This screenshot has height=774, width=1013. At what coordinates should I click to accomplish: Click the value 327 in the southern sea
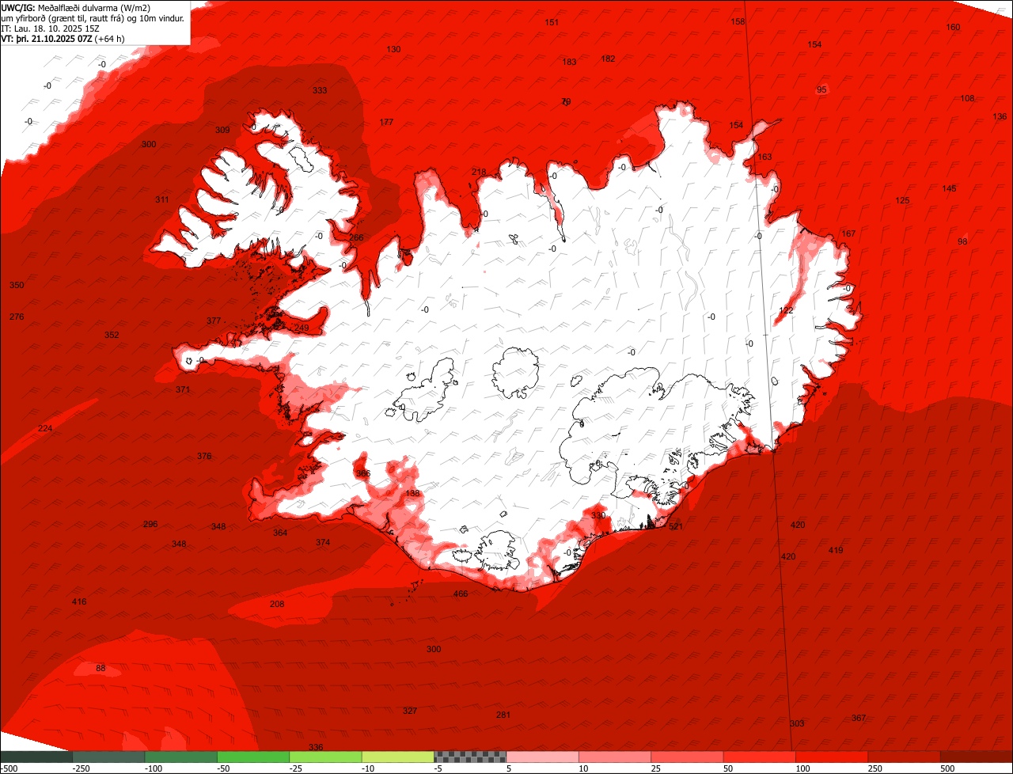[410, 711]
